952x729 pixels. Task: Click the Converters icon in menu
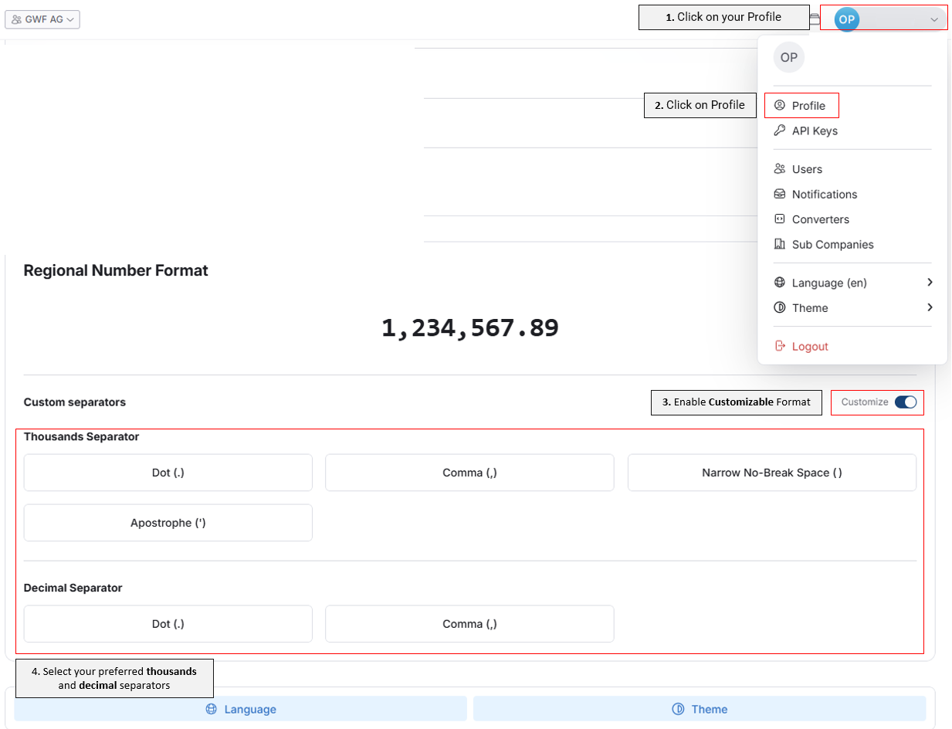coord(779,219)
